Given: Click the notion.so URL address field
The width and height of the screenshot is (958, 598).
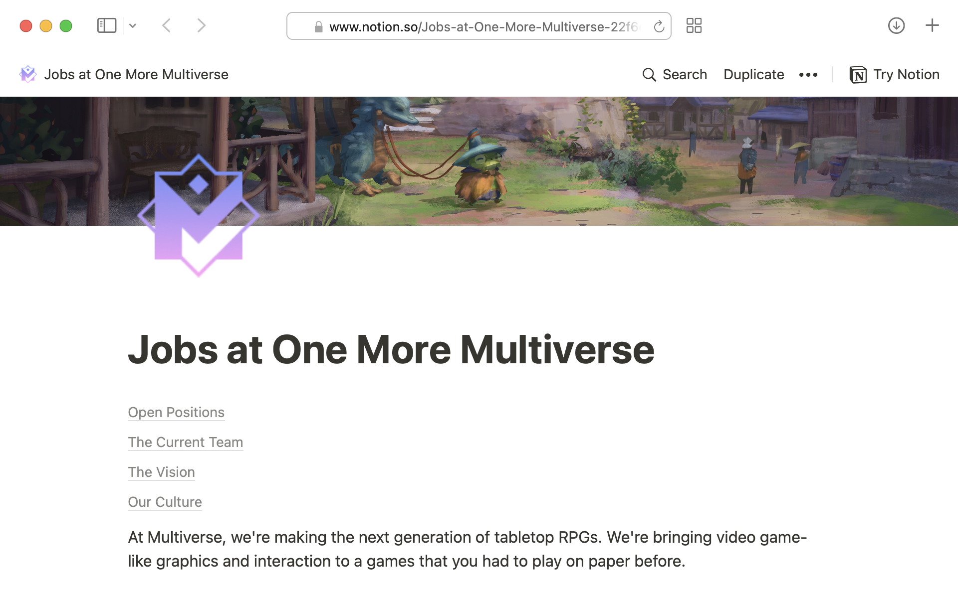Looking at the screenshot, I should pyautogui.click(x=479, y=26).
